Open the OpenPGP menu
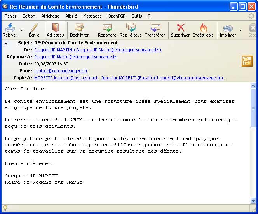 (117, 16)
